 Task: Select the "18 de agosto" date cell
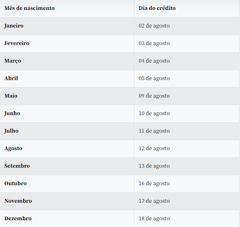[154, 219]
